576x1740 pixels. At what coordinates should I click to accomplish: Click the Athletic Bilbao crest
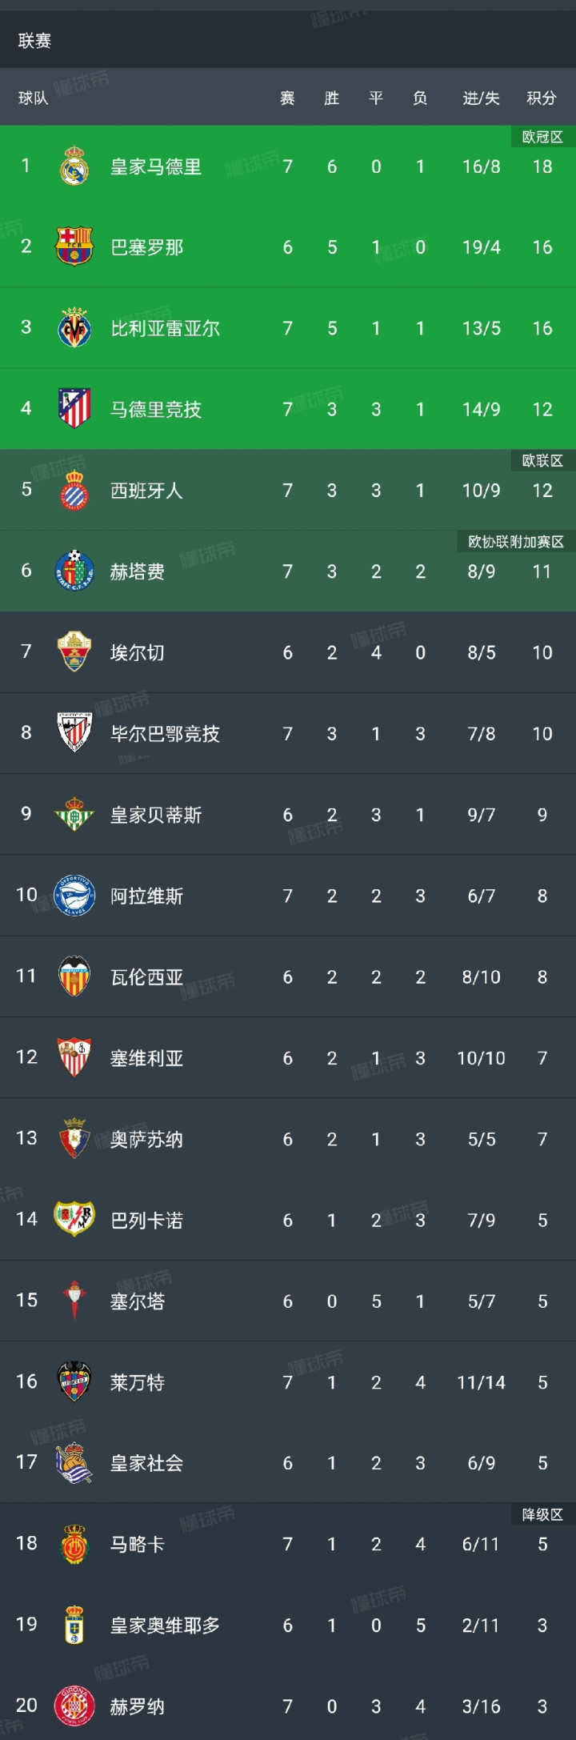click(x=74, y=733)
